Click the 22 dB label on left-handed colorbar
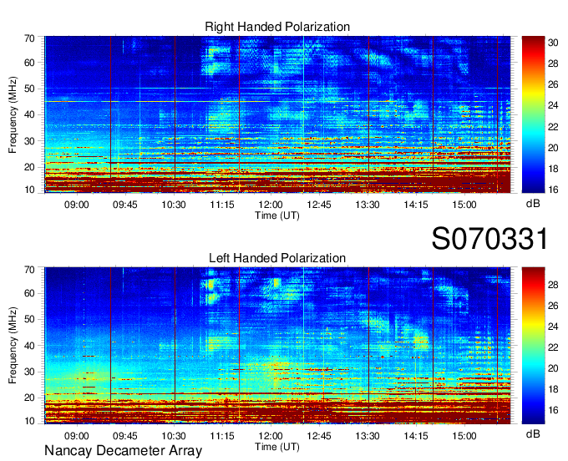 pos(553,347)
